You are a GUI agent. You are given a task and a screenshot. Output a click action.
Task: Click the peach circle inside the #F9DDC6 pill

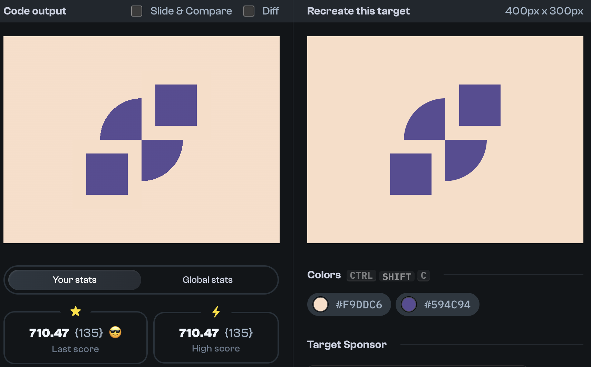tap(321, 304)
